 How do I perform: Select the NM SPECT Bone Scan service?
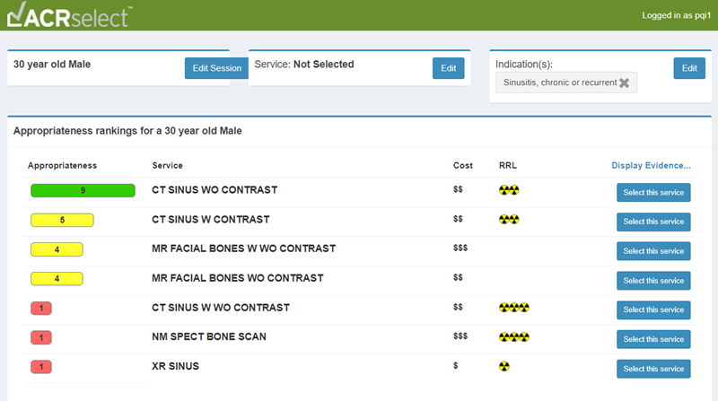[653, 339]
